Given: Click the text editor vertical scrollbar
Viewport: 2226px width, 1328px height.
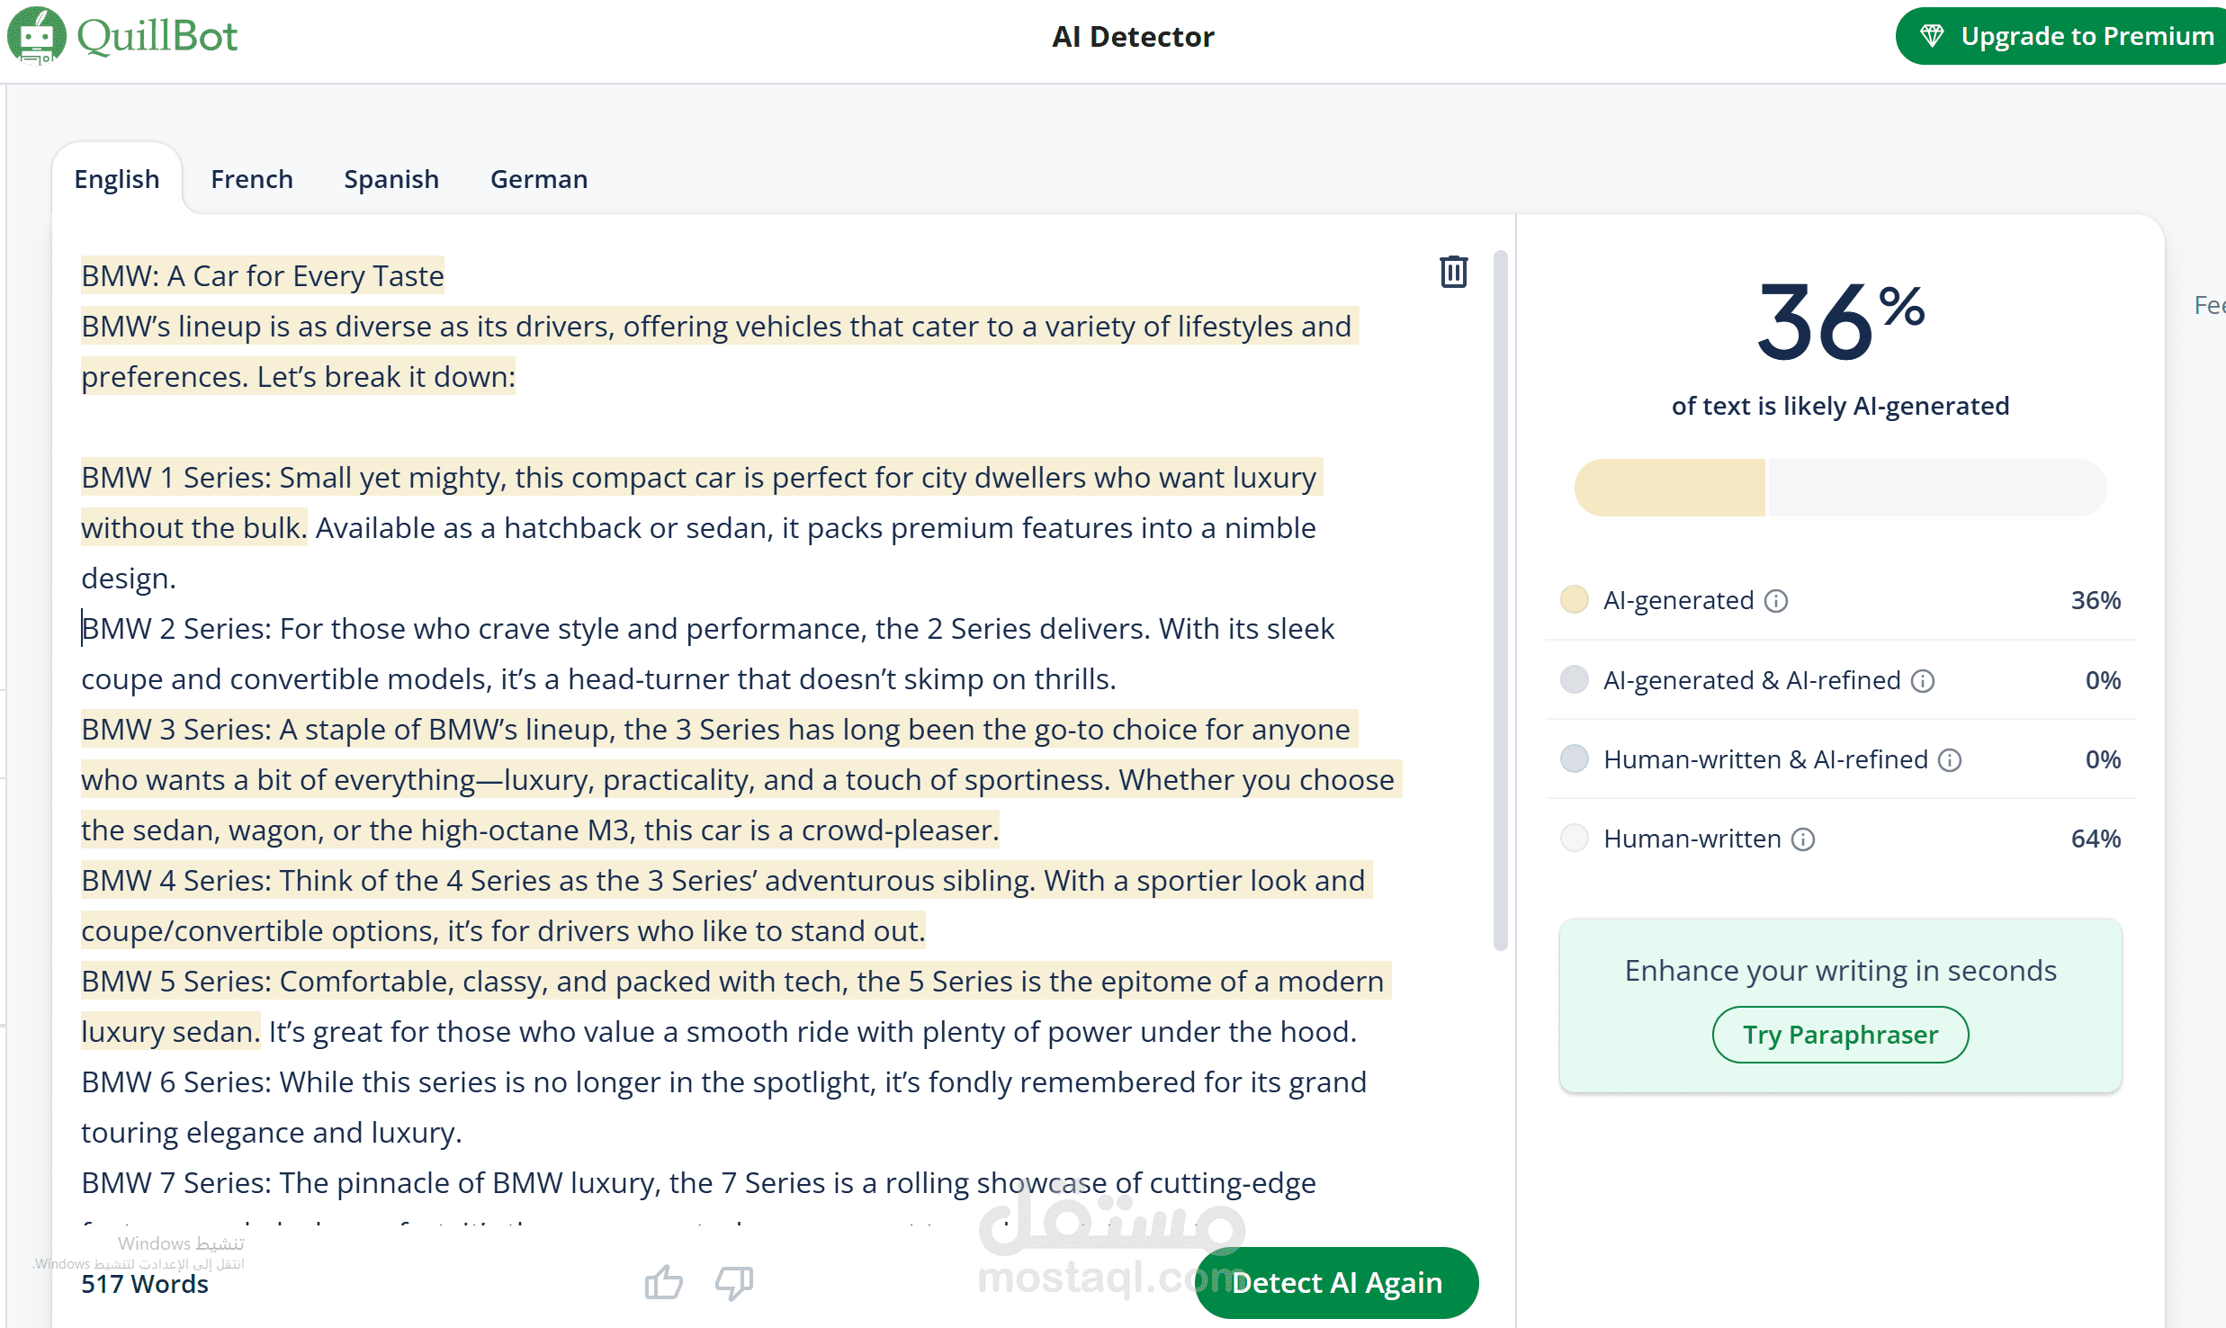Looking at the screenshot, I should [x=1500, y=600].
